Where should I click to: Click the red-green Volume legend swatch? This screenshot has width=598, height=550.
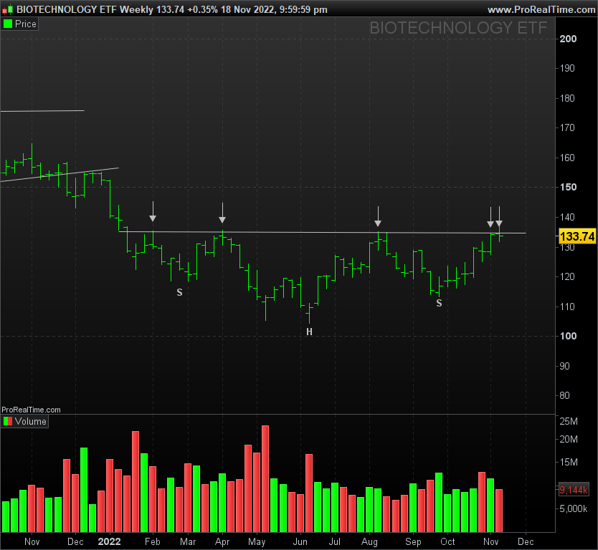coord(8,421)
